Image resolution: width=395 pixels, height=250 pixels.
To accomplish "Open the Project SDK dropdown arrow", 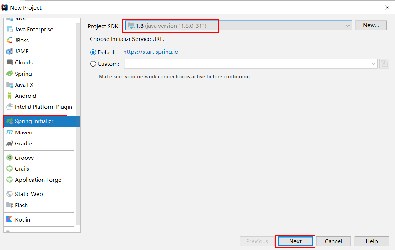I will pyautogui.click(x=348, y=26).
